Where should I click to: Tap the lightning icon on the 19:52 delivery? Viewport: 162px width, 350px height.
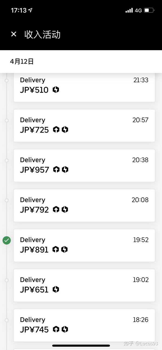65,249
